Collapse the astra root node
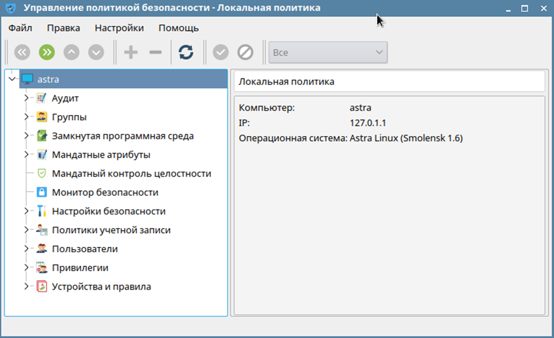The image size is (554, 338). tap(12, 79)
